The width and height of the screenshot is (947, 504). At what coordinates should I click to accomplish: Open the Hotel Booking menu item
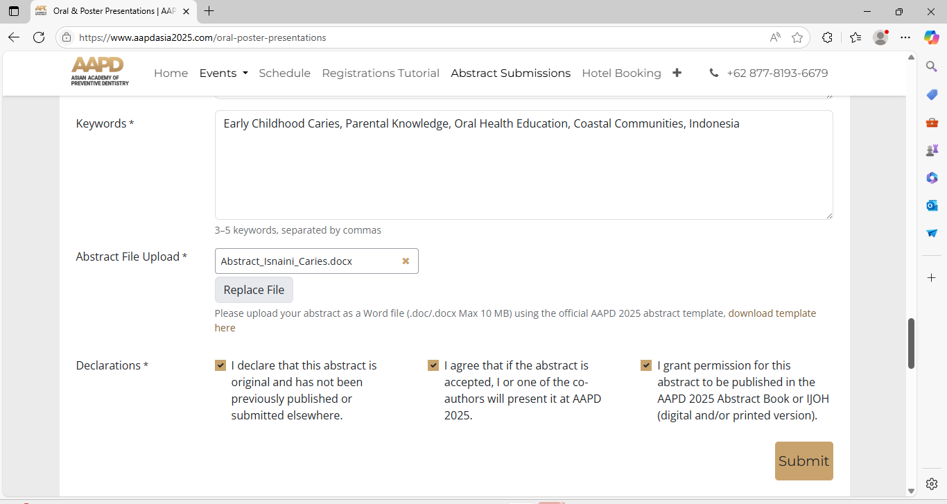click(622, 73)
